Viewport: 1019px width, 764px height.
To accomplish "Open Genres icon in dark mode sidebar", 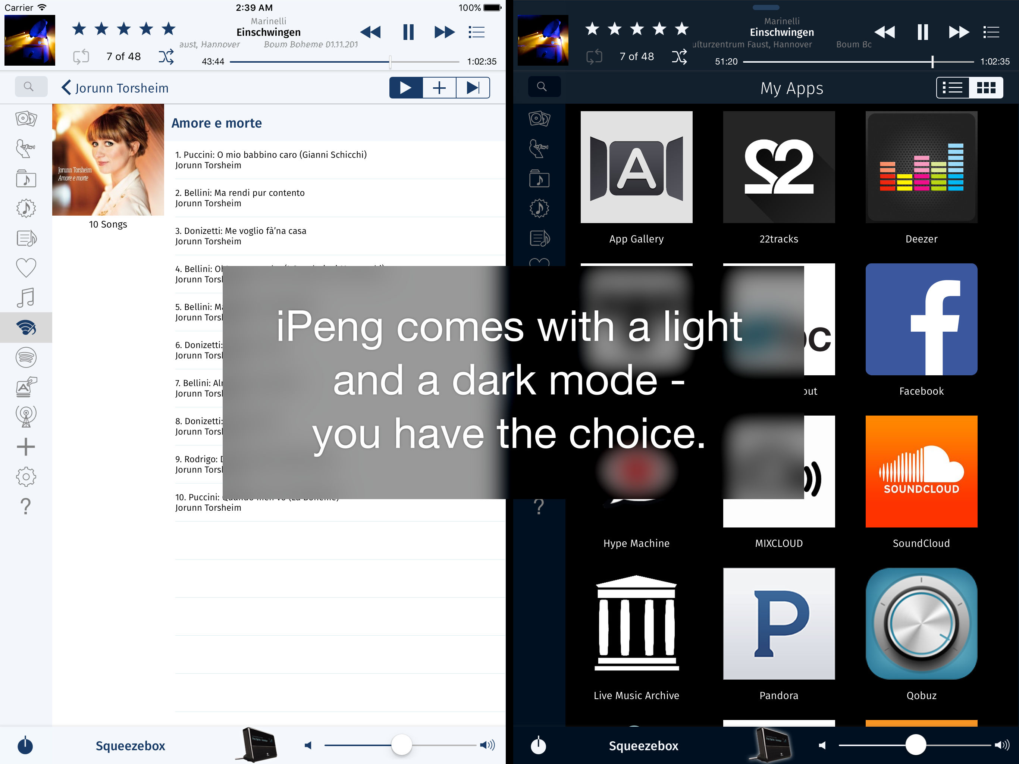I will pyautogui.click(x=539, y=208).
